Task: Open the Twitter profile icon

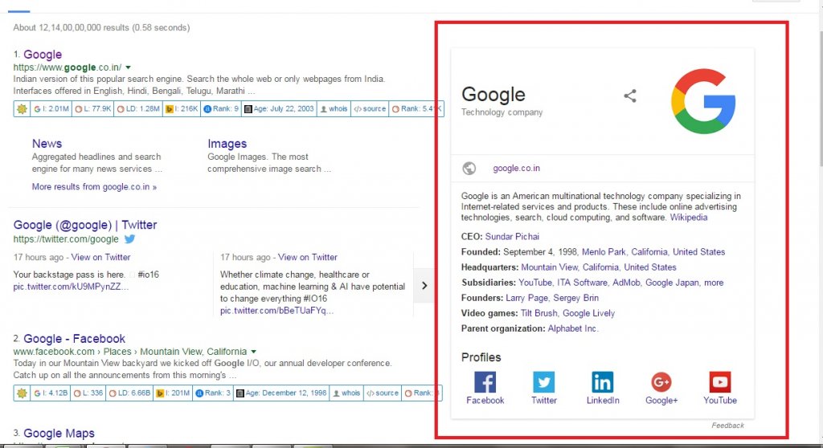Action: (544, 382)
